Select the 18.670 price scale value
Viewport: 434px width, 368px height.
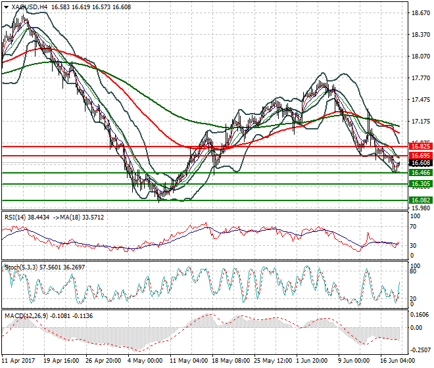(x=421, y=13)
